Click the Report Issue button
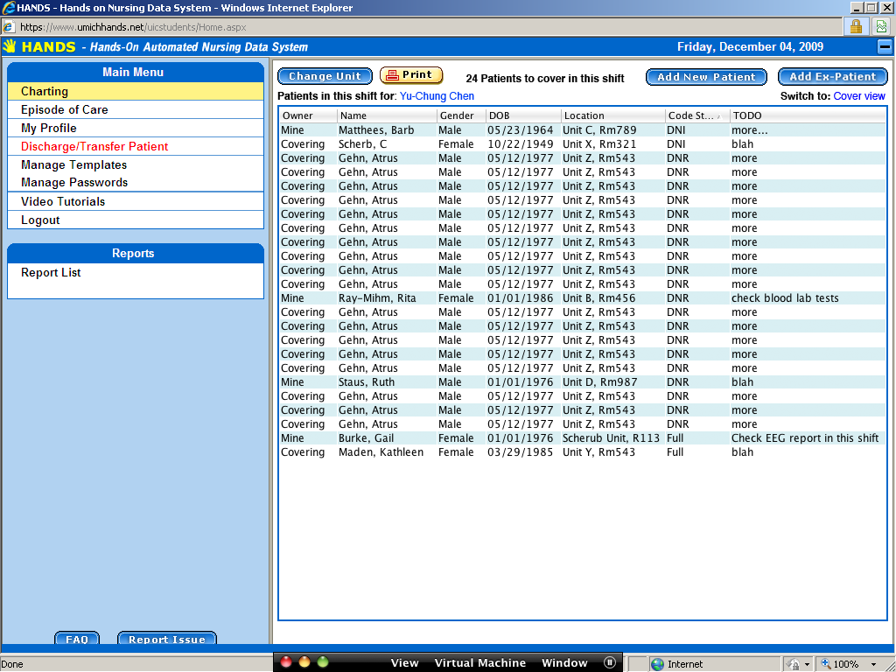The image size is (896, 672). [x=167, y=638]
